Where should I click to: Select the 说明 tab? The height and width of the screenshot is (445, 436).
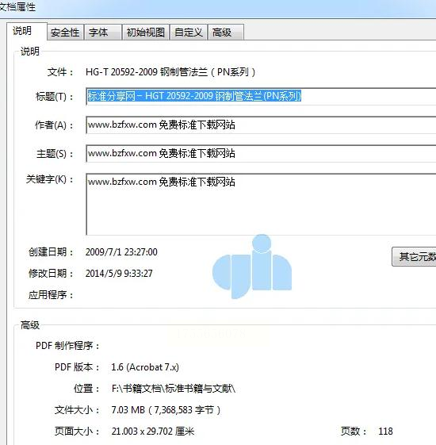coord(27,31)
